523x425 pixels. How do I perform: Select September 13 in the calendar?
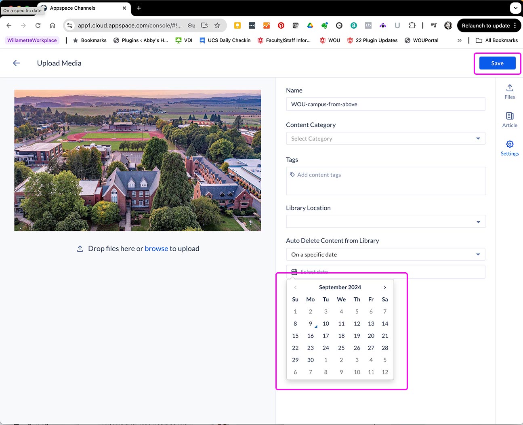pyautogui.click(x=371, y=324)
